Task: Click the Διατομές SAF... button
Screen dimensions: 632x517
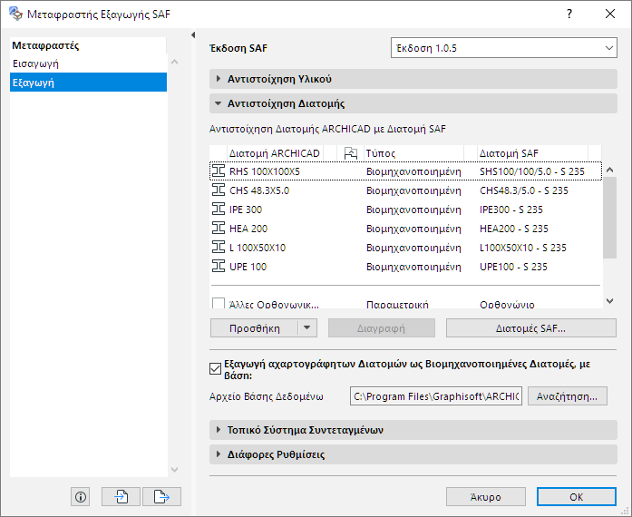Action: tap(530, 327)
